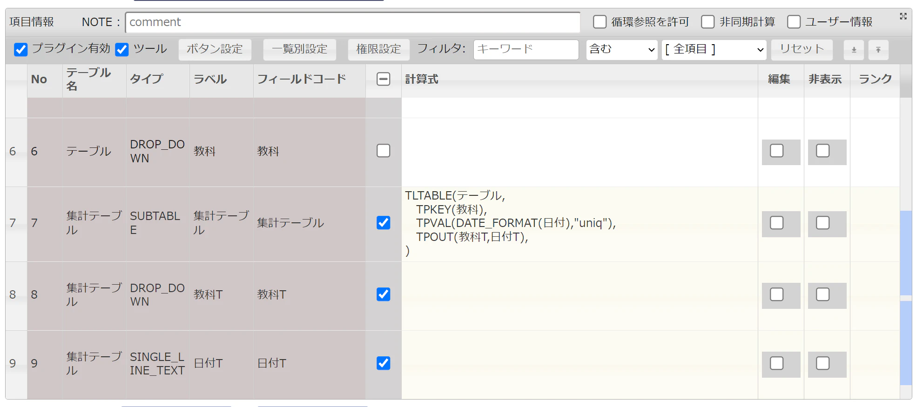Open the 含む filter condition dropdown
Image resolution: width=923 pixels, height=407 pixels.
pos(622,49)
